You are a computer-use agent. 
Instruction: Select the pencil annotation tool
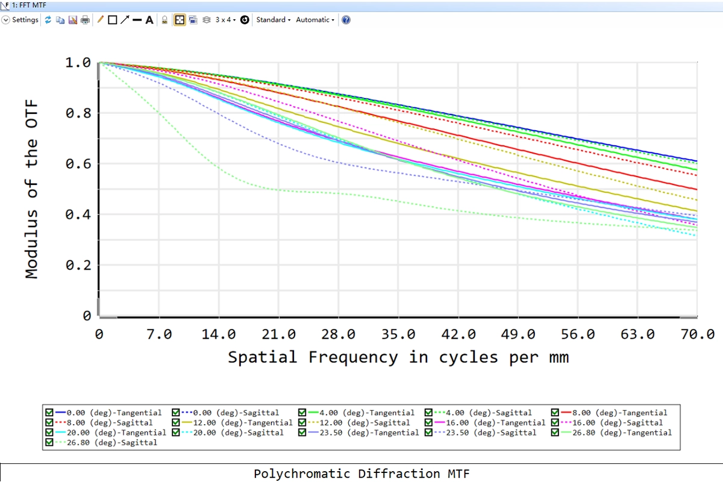click(x=101, y=20)
